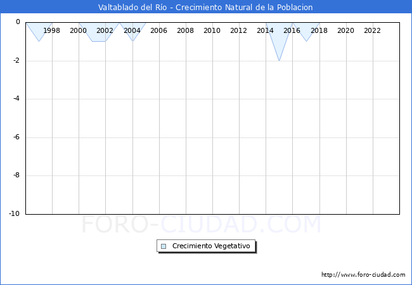The height and width of the screenshot is (285, 412).
Task: Select the 2010 x-axis label
Action: 212,30
